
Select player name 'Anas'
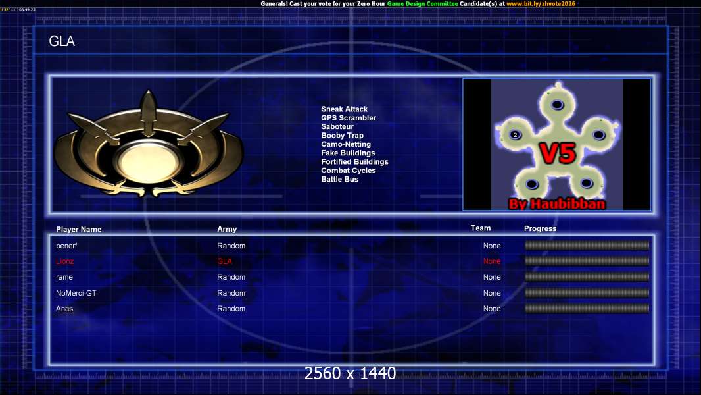point(64,309)
